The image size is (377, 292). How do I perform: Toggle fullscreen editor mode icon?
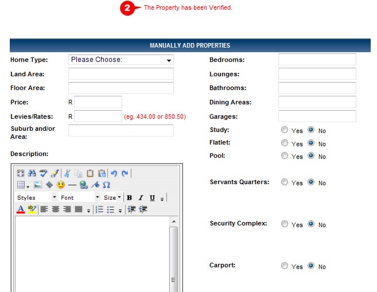[21, 173]
